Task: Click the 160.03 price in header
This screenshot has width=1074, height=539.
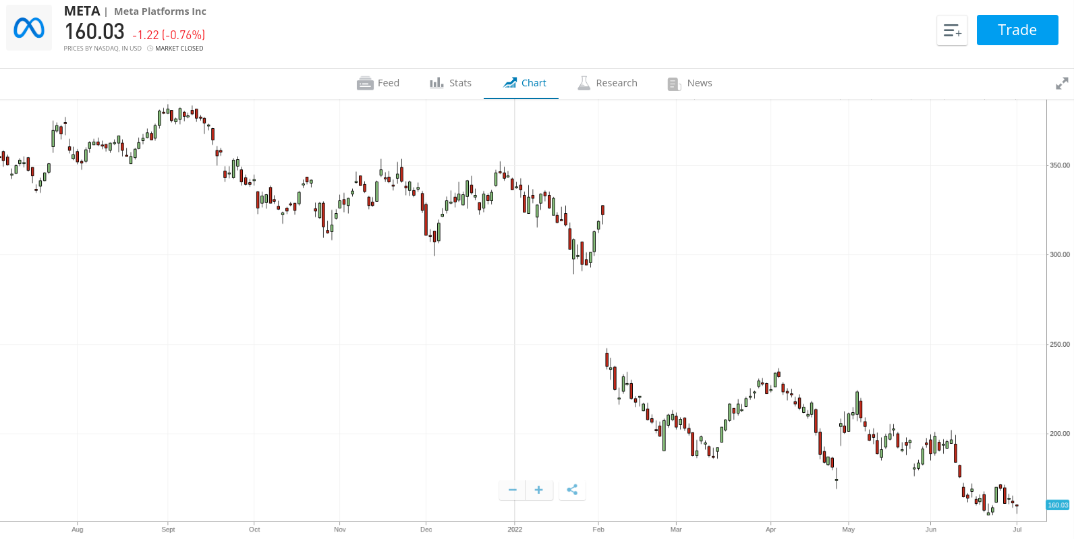Action: pos(94,32)
